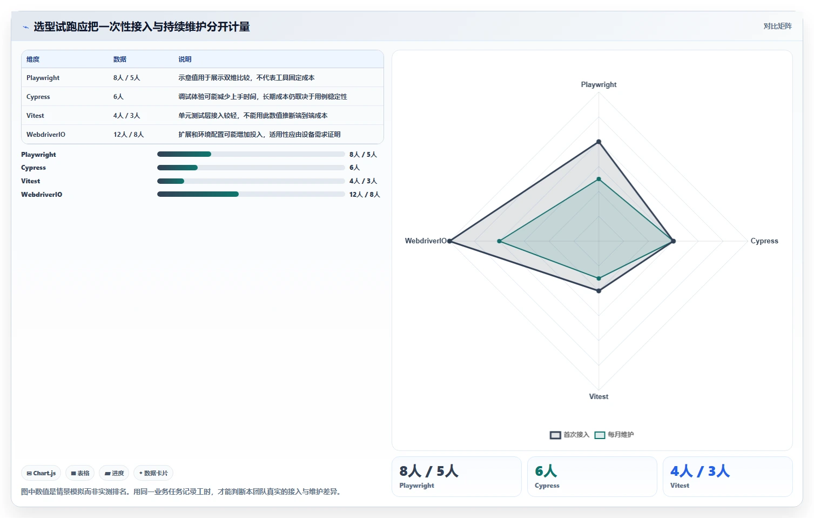Click the note starting 单元测试层接入较轻
Viewport: 814px width, 518px height.
click(x=253, y=116)
